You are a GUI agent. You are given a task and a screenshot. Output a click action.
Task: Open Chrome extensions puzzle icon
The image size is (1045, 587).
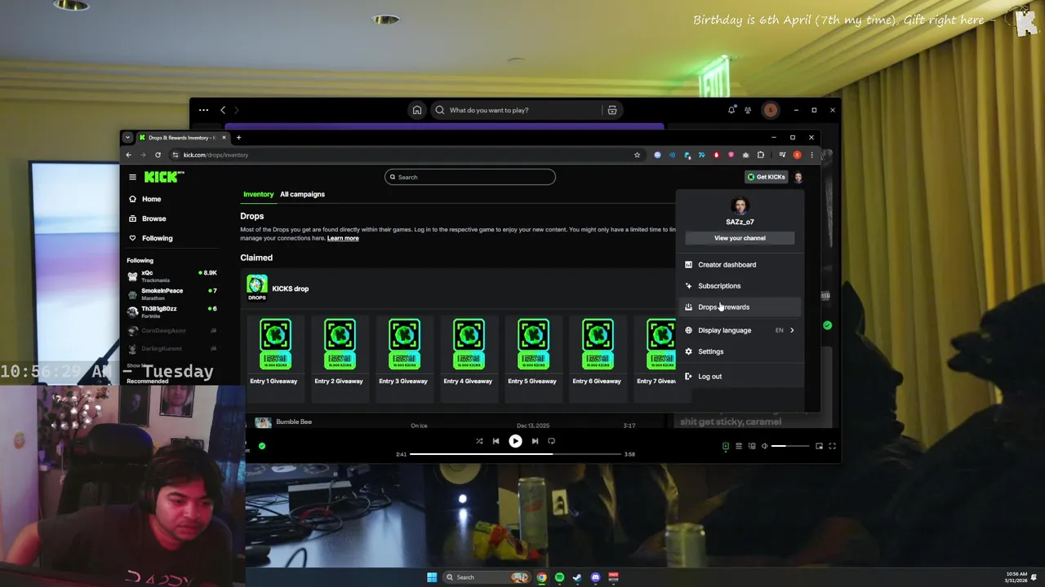[x=761, y=155]
